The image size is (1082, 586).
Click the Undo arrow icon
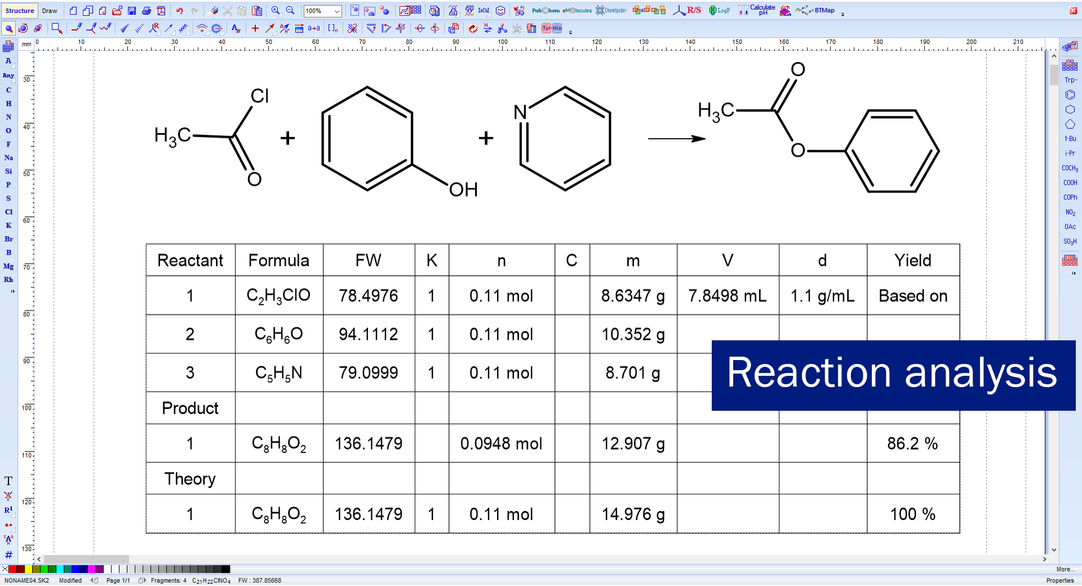(x=179, y=11)
